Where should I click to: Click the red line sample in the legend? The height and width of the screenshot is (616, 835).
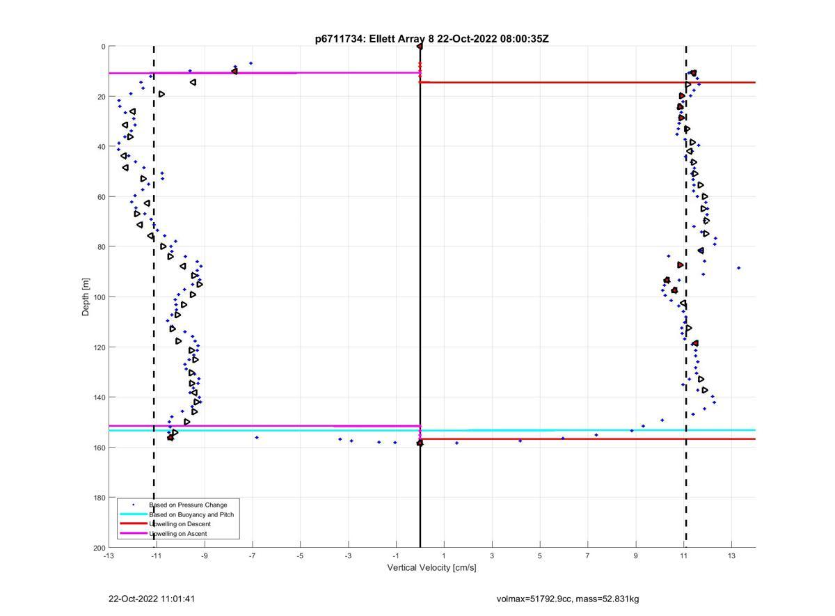tap(133, 524)
